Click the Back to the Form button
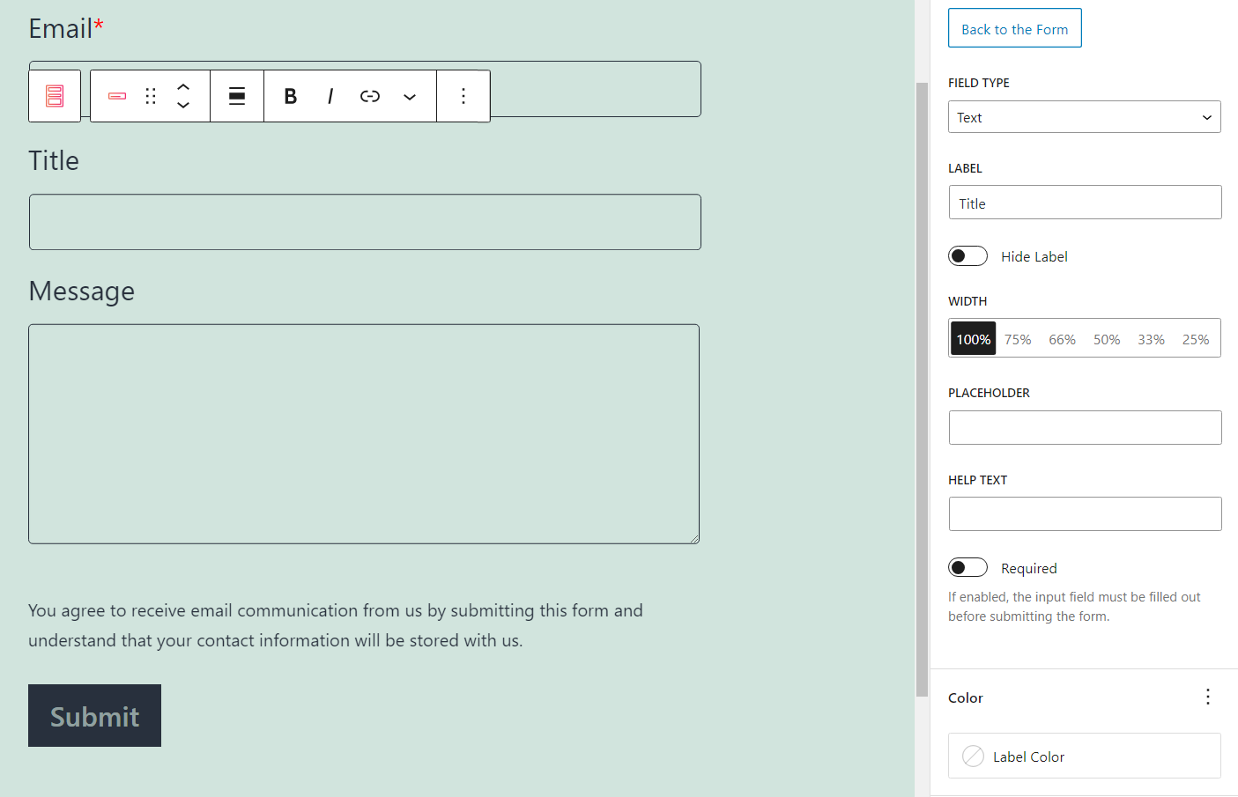1238x797 pixels. click(x=1014, y=27)
